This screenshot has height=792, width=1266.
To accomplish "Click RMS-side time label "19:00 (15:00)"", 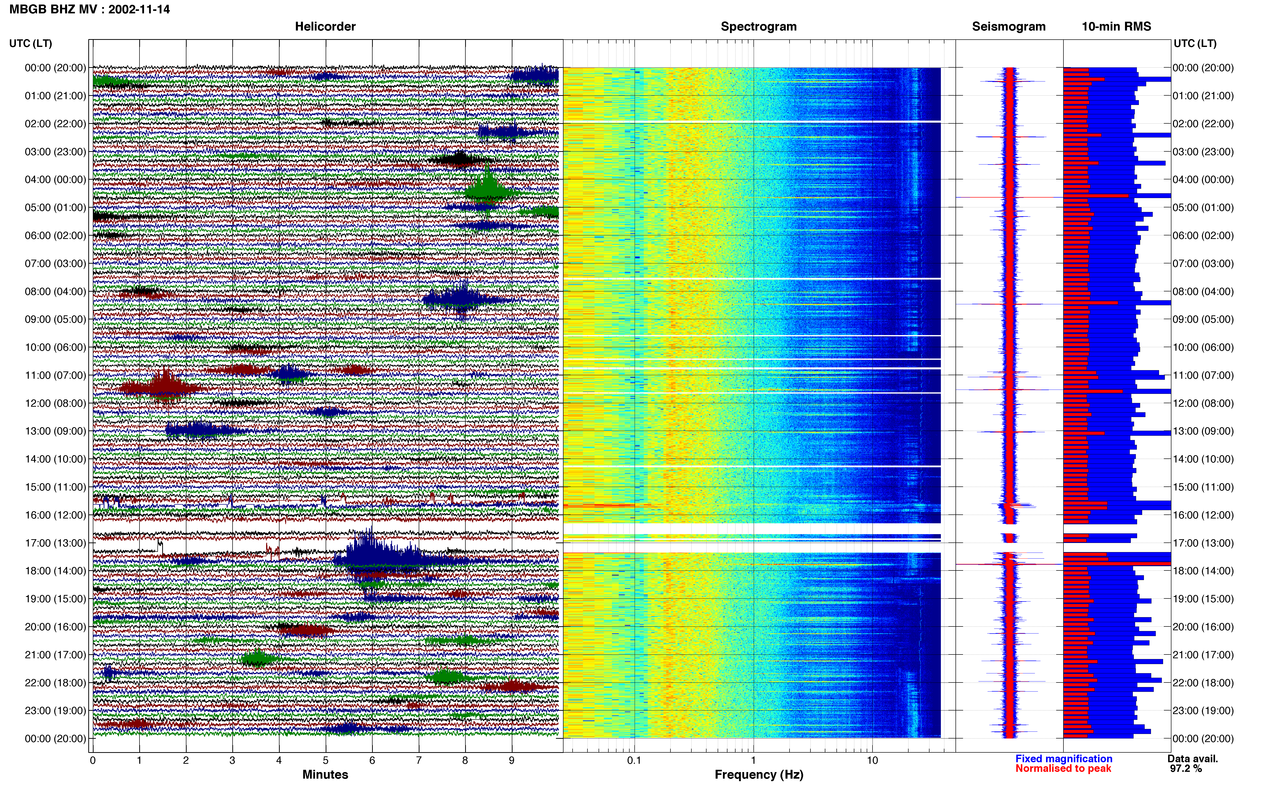I will point(1203,599).
